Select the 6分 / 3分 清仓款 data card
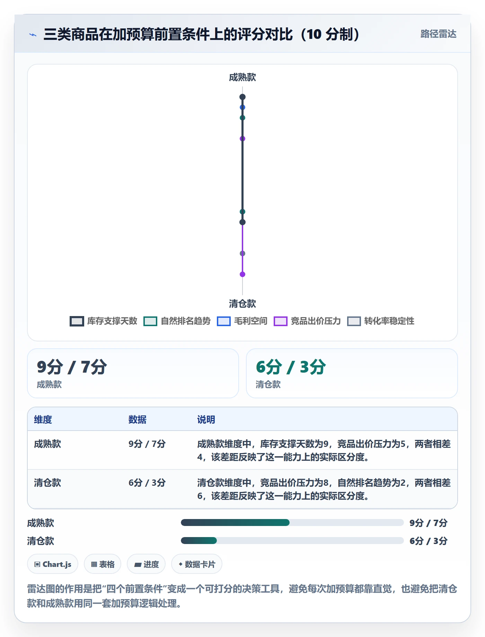The height and width of the screenshot is (637, 485). [352, 373]
